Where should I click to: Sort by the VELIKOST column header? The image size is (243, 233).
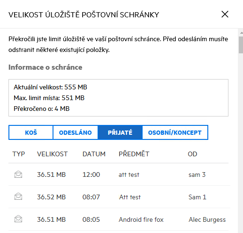tap(52, 154)
